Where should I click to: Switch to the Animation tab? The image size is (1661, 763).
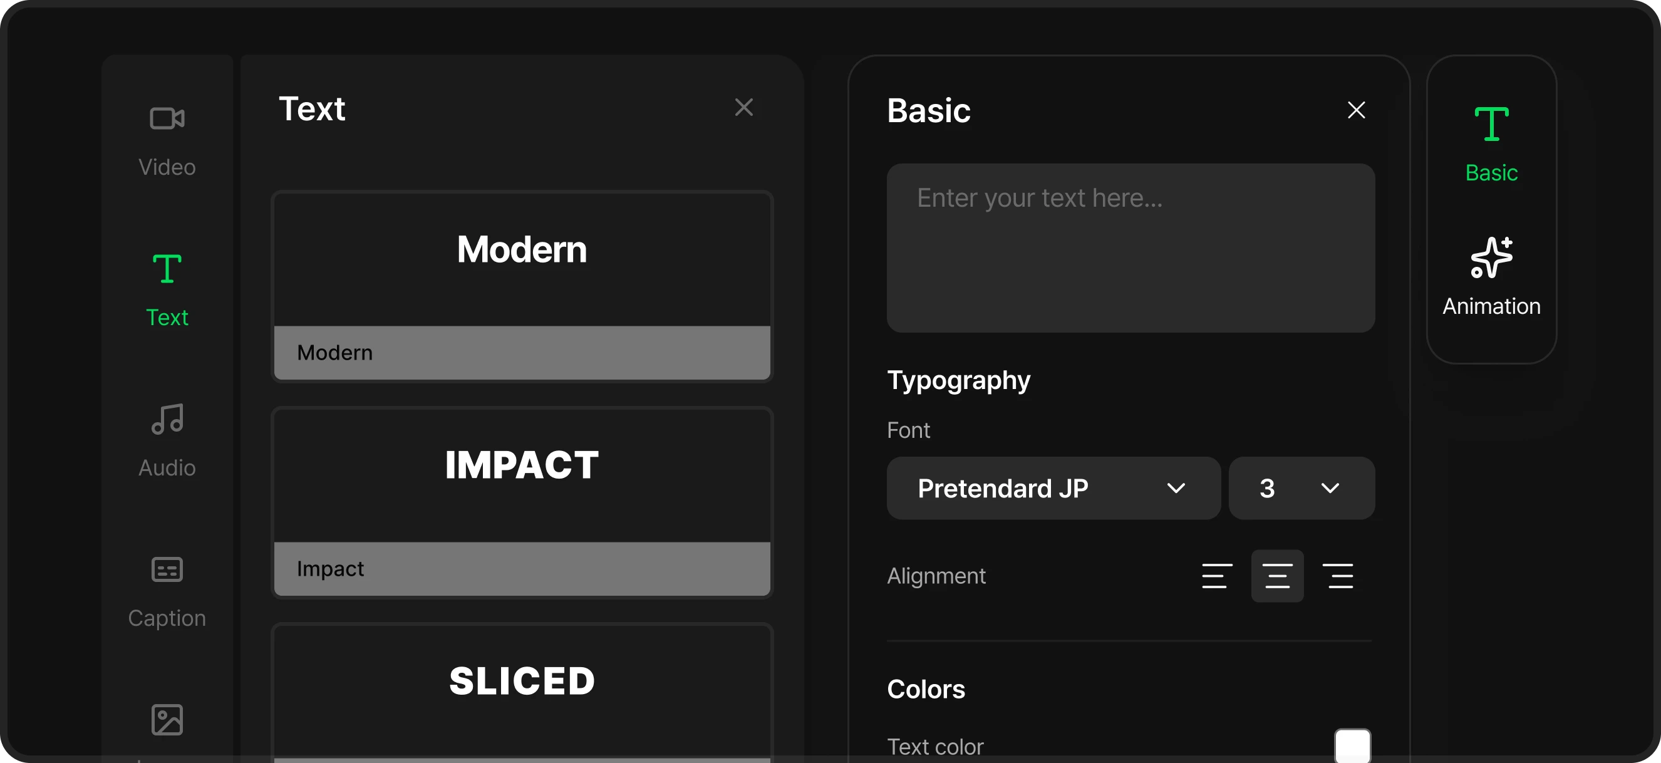(1491, 278)
